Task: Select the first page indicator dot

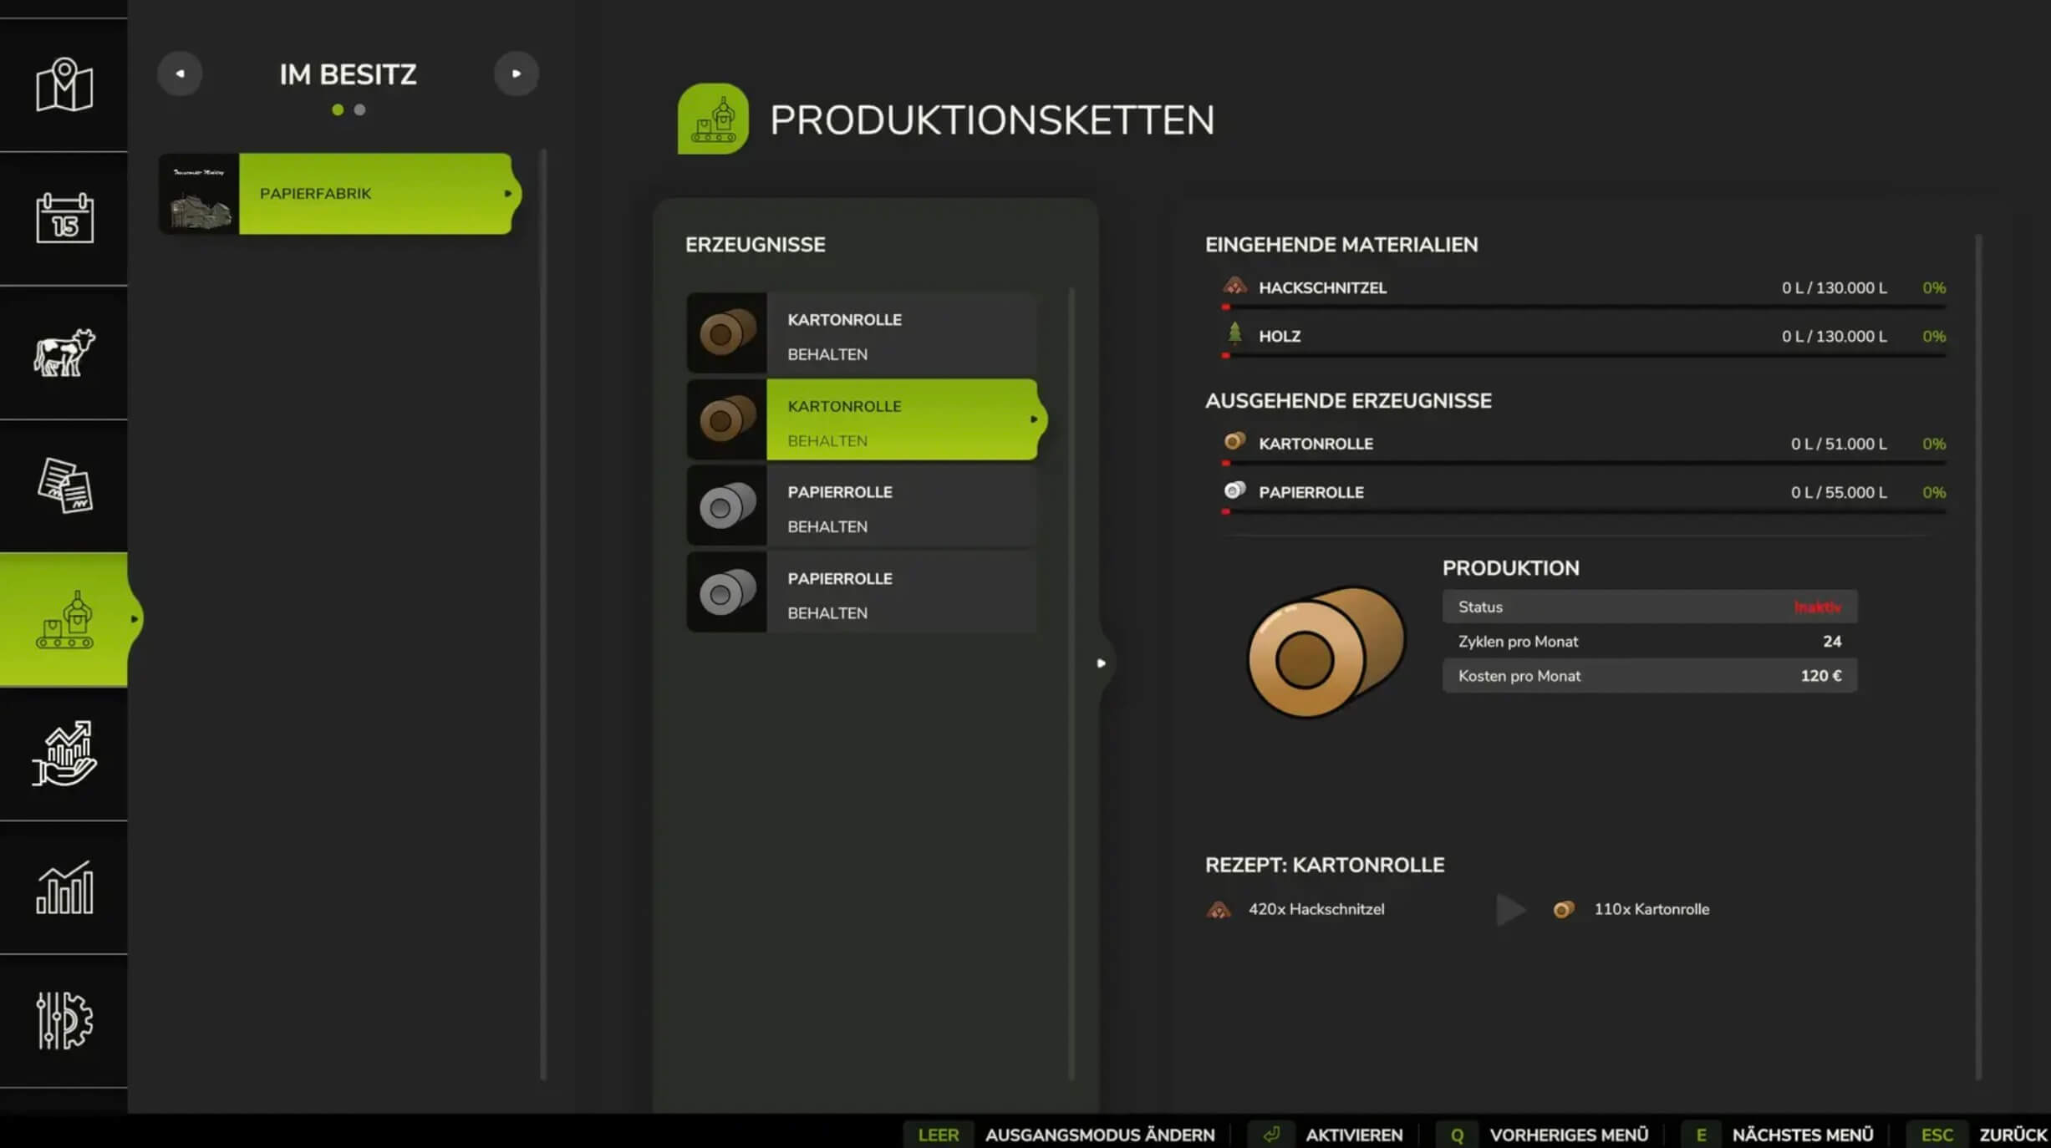Action: [338, 109]
